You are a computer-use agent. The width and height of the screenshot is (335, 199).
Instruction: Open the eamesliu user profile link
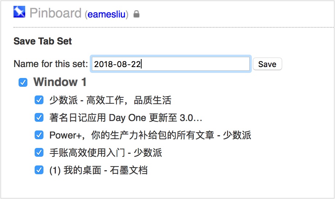[107, 15]
